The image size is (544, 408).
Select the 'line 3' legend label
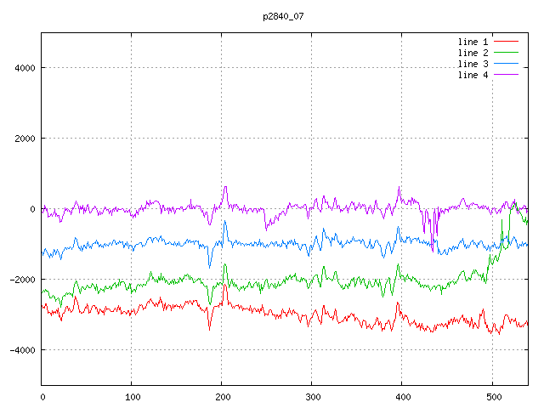468,64
